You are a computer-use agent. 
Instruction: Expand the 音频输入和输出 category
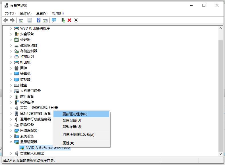click(11, 153)
